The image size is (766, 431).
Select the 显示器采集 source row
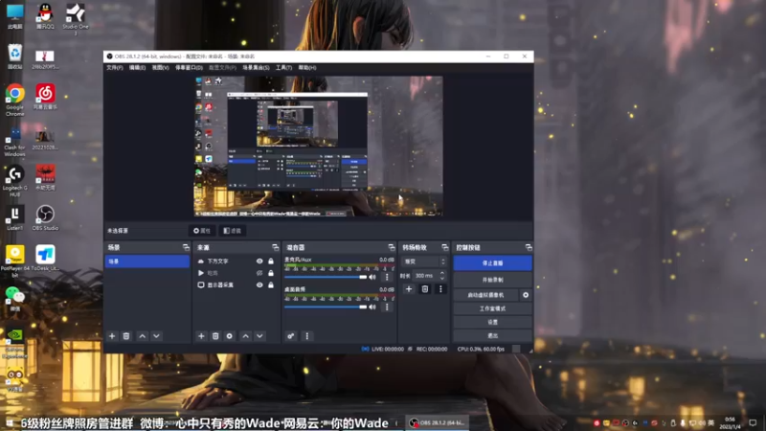click(x=235, y=284)
